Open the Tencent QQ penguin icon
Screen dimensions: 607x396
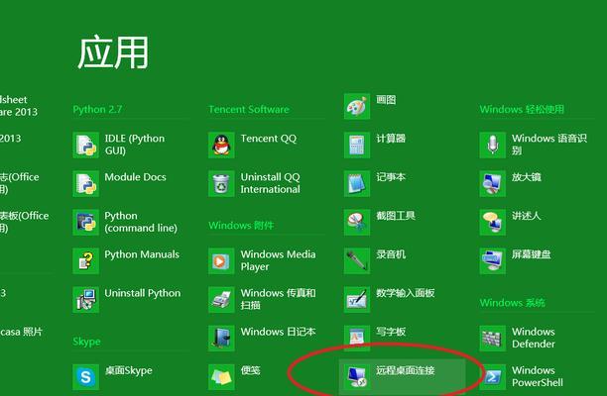coord(221,145)
